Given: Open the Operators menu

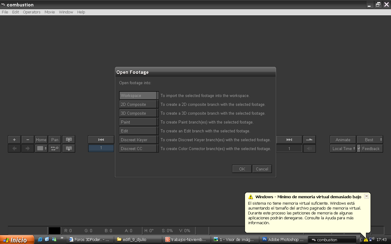Looking at the screenshot, I should pyautogui.click(x=32, y=12).
